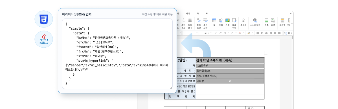Expand the 도형 shapes dropdown arrow

[221, 28]
